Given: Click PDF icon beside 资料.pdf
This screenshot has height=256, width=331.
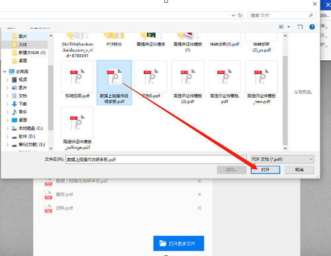Looking at the screenshot, I should point(48,208).
